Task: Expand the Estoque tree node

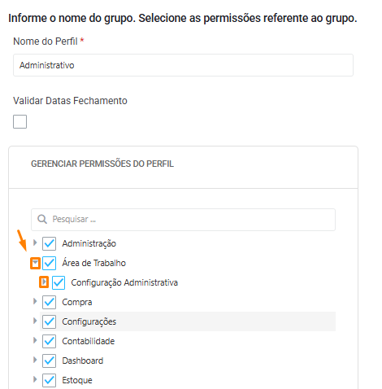Action: pos(35,379)
